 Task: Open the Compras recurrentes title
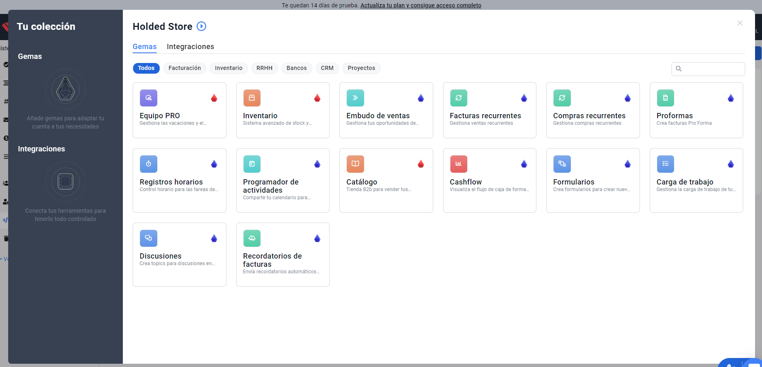[x=589, y=116]
